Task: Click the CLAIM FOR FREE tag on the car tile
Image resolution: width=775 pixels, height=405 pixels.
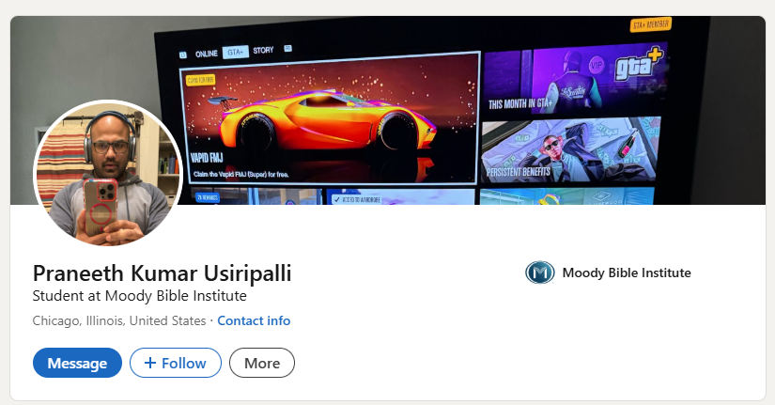Action: [200, 80]
